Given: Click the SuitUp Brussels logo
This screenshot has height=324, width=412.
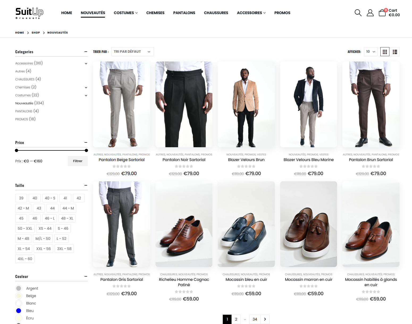Looking at the screenshot, I should tap(29, 13).
